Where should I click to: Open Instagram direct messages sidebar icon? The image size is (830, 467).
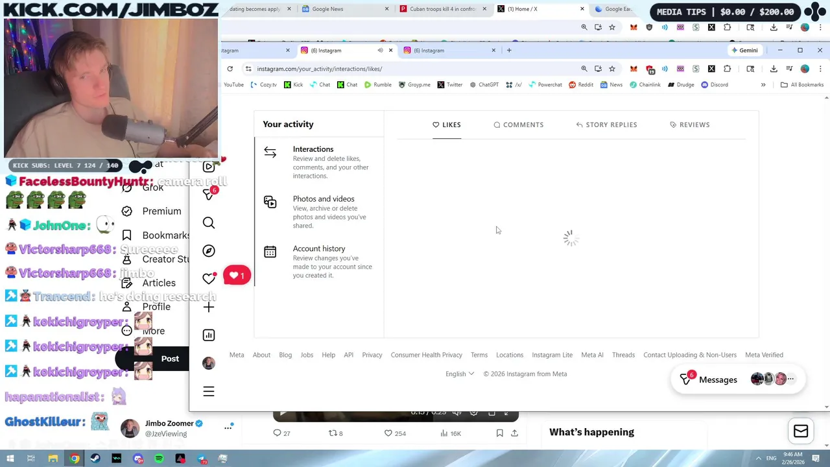209,194
